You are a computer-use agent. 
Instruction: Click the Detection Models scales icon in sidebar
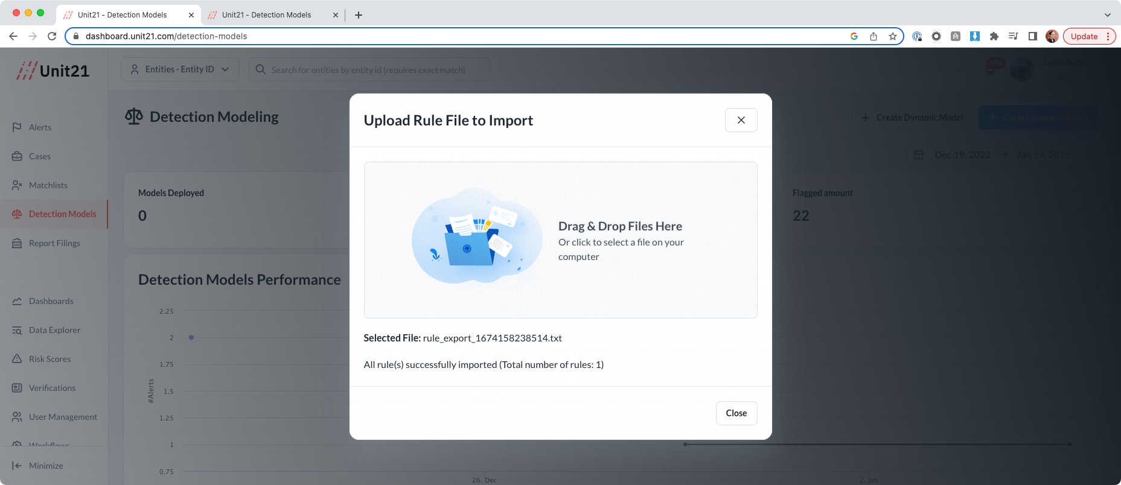coord(17,214)
